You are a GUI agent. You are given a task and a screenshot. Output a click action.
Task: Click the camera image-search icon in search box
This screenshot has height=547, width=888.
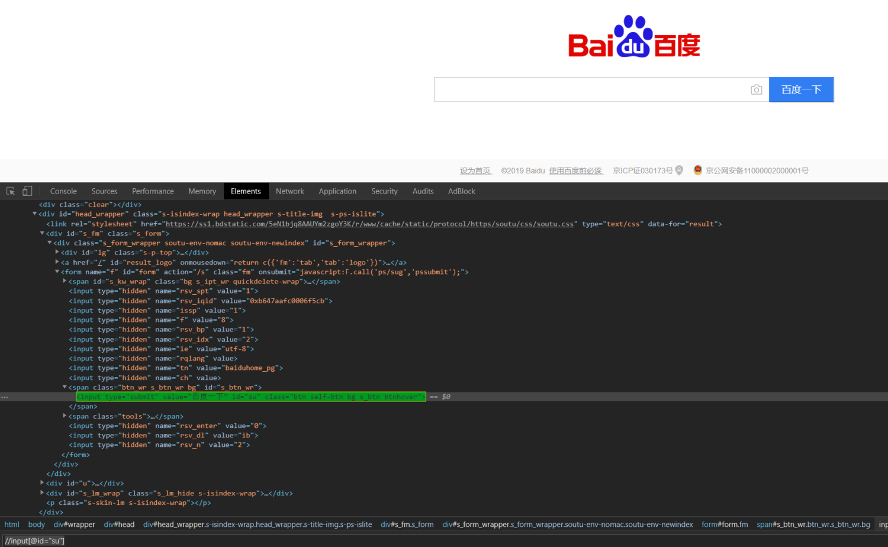[x=756, y=89]
